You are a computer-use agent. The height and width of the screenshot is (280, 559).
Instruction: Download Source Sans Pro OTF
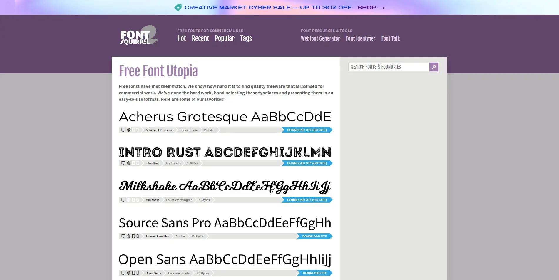pyautogui.click(x=314, y=236)
